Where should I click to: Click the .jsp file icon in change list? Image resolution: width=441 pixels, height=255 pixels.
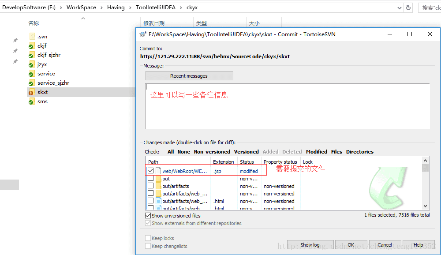(158, 171)
